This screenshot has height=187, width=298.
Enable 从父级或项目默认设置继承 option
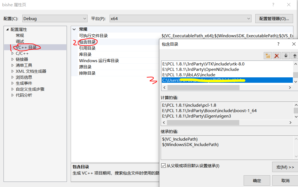(163, 166)
